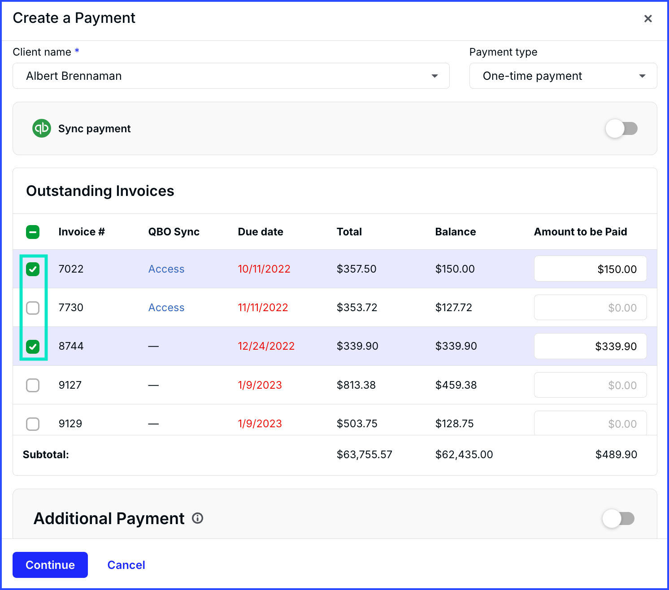The image size is (669, 590).
Task: Click the Invoice # column header
Action: tap(82, 232)
